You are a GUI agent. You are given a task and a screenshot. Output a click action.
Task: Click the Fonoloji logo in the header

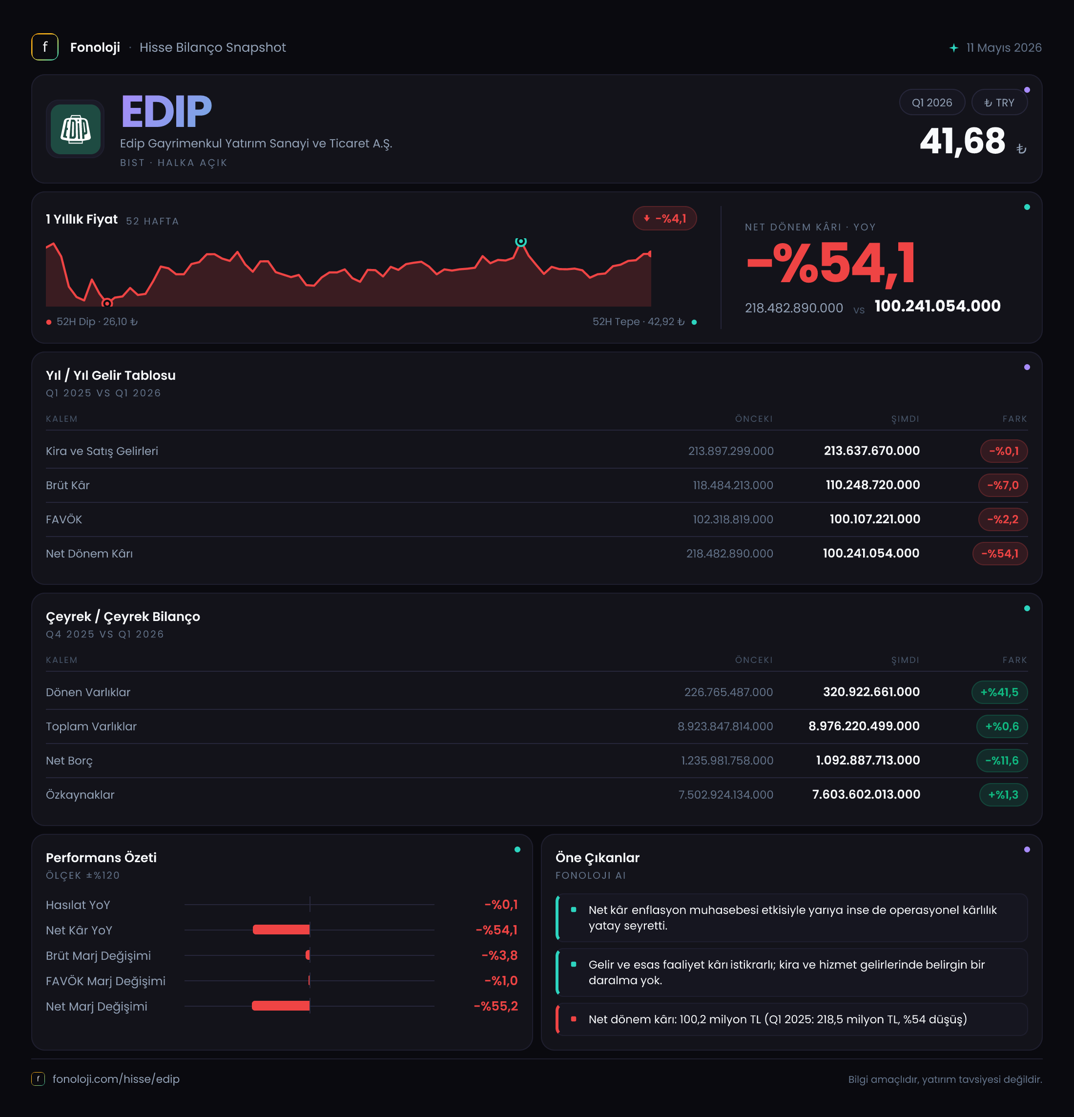(45, 47)
